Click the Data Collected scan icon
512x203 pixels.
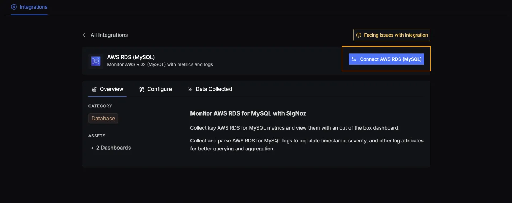point(190,89)
